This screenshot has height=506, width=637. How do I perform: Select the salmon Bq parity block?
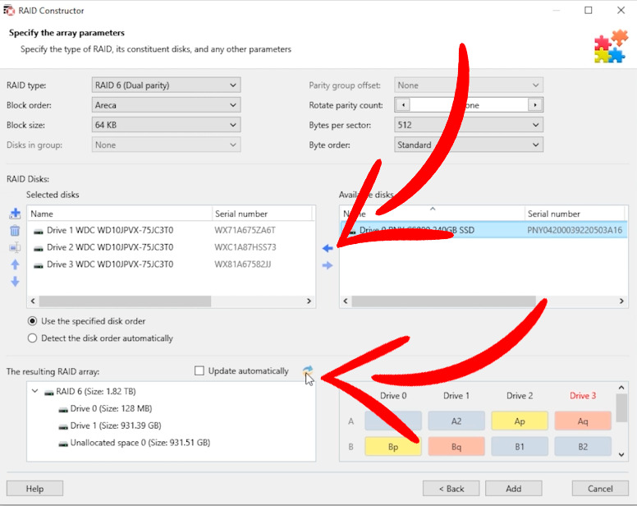pyautogui.click(x=456, y=447)
